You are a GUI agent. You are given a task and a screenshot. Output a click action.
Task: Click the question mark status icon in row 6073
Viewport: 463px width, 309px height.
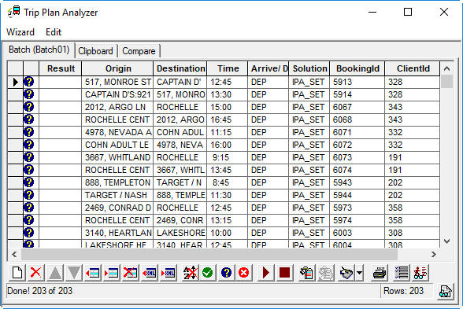pos(29,157)
